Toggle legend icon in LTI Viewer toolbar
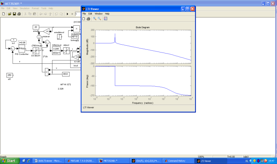The image size is (277, 164). [106, 18]
